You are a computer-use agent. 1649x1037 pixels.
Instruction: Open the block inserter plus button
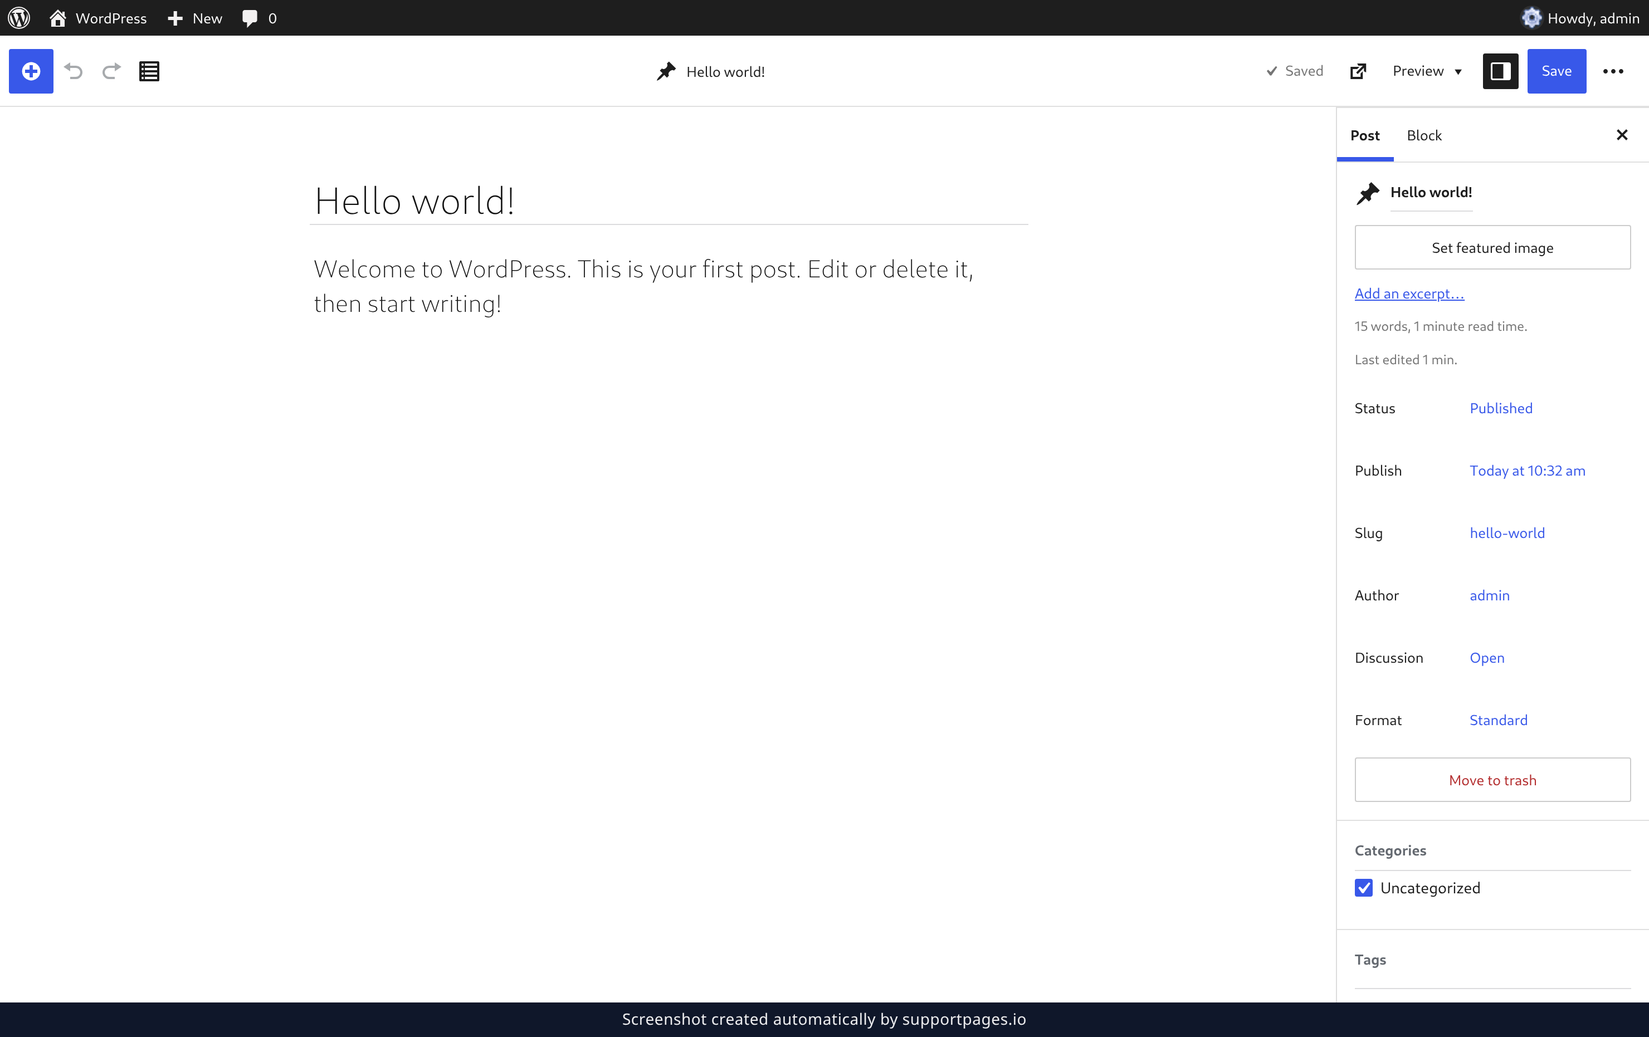pos(31,71)
